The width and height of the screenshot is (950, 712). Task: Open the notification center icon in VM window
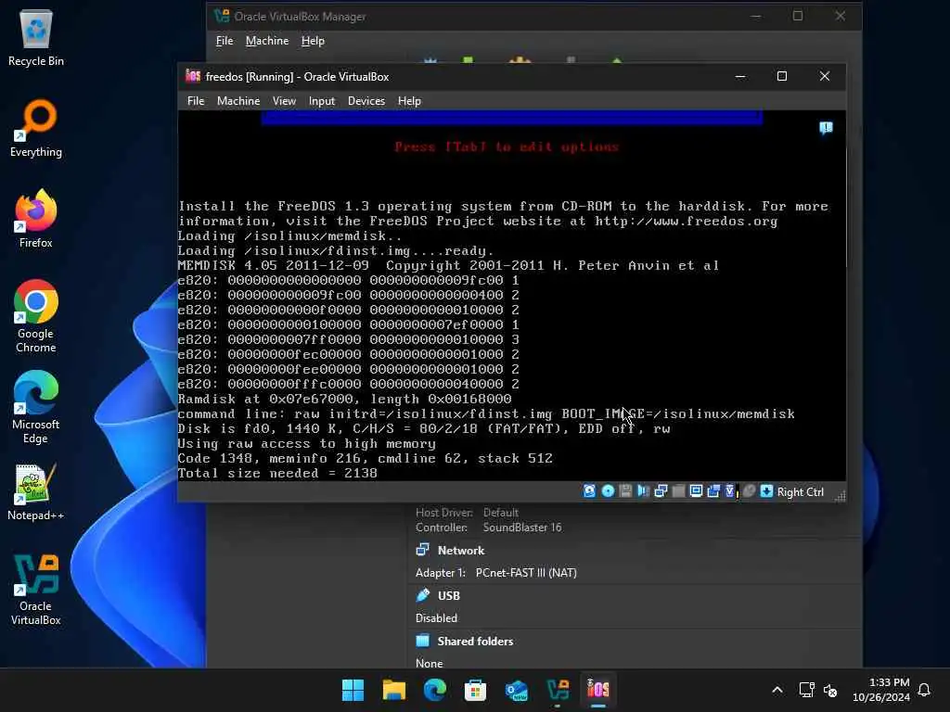coord(826,128)
